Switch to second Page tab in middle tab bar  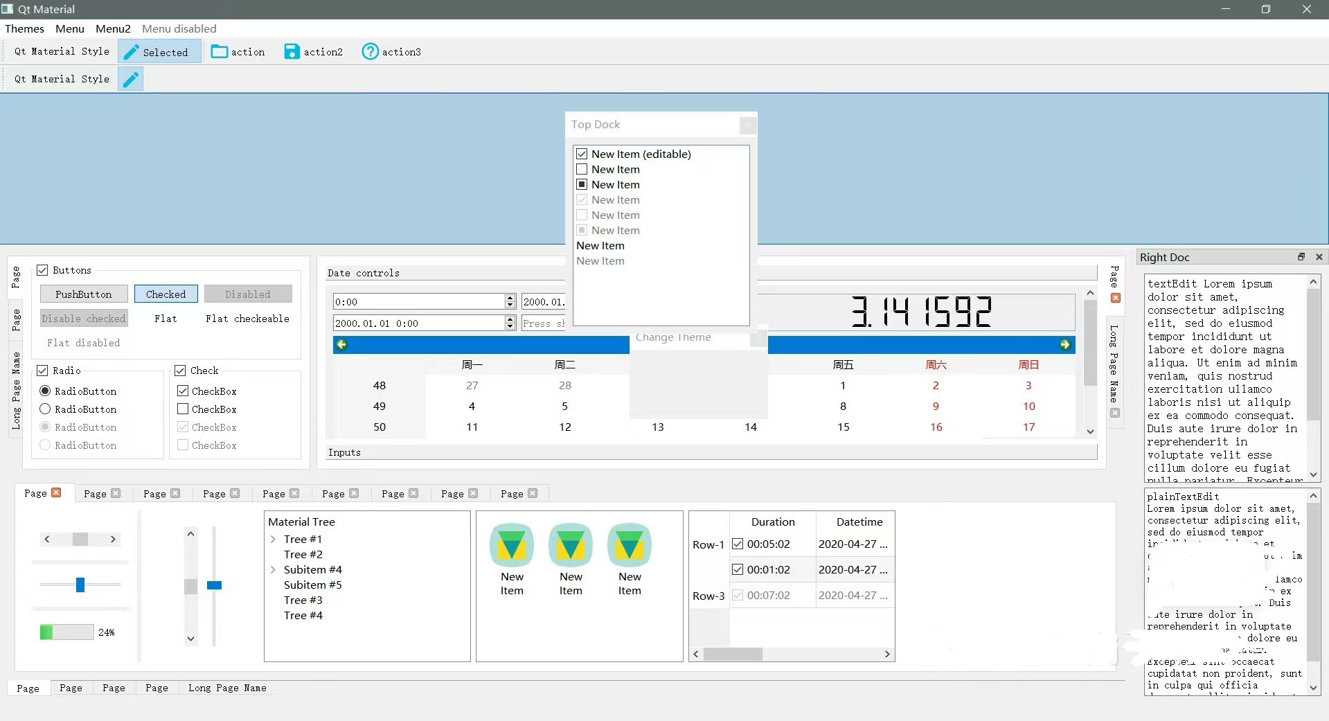tap(102, 494)
